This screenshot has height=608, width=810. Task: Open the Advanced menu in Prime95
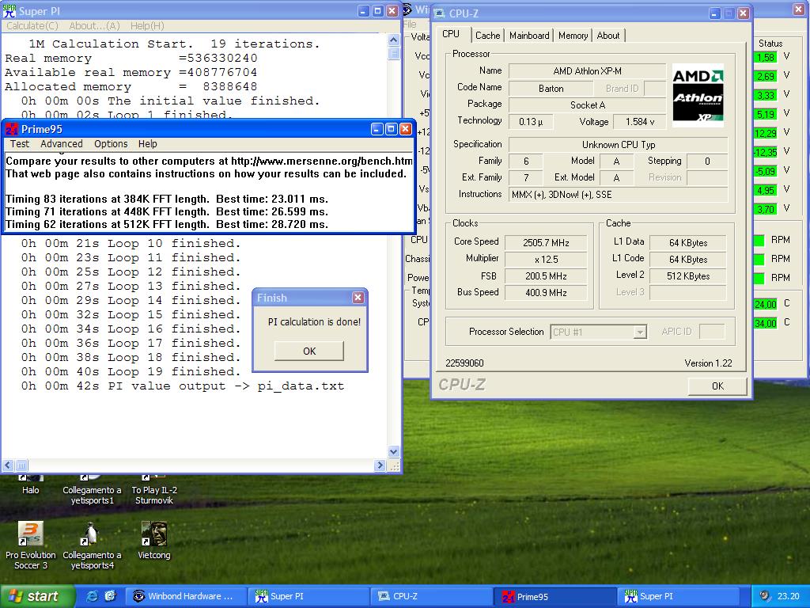62,144
